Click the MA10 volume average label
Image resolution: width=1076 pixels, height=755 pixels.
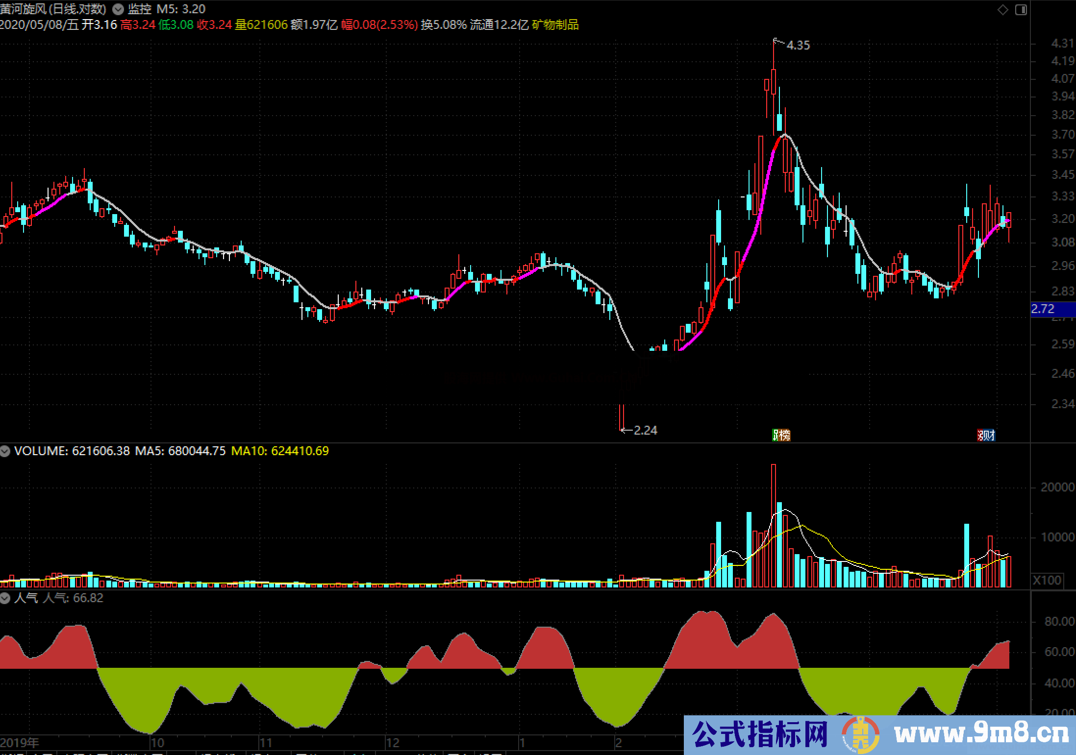(x=279, y=451)
